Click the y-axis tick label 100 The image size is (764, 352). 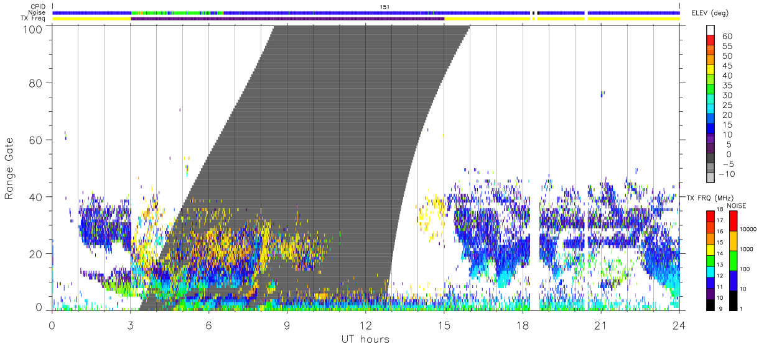(34, 29)
